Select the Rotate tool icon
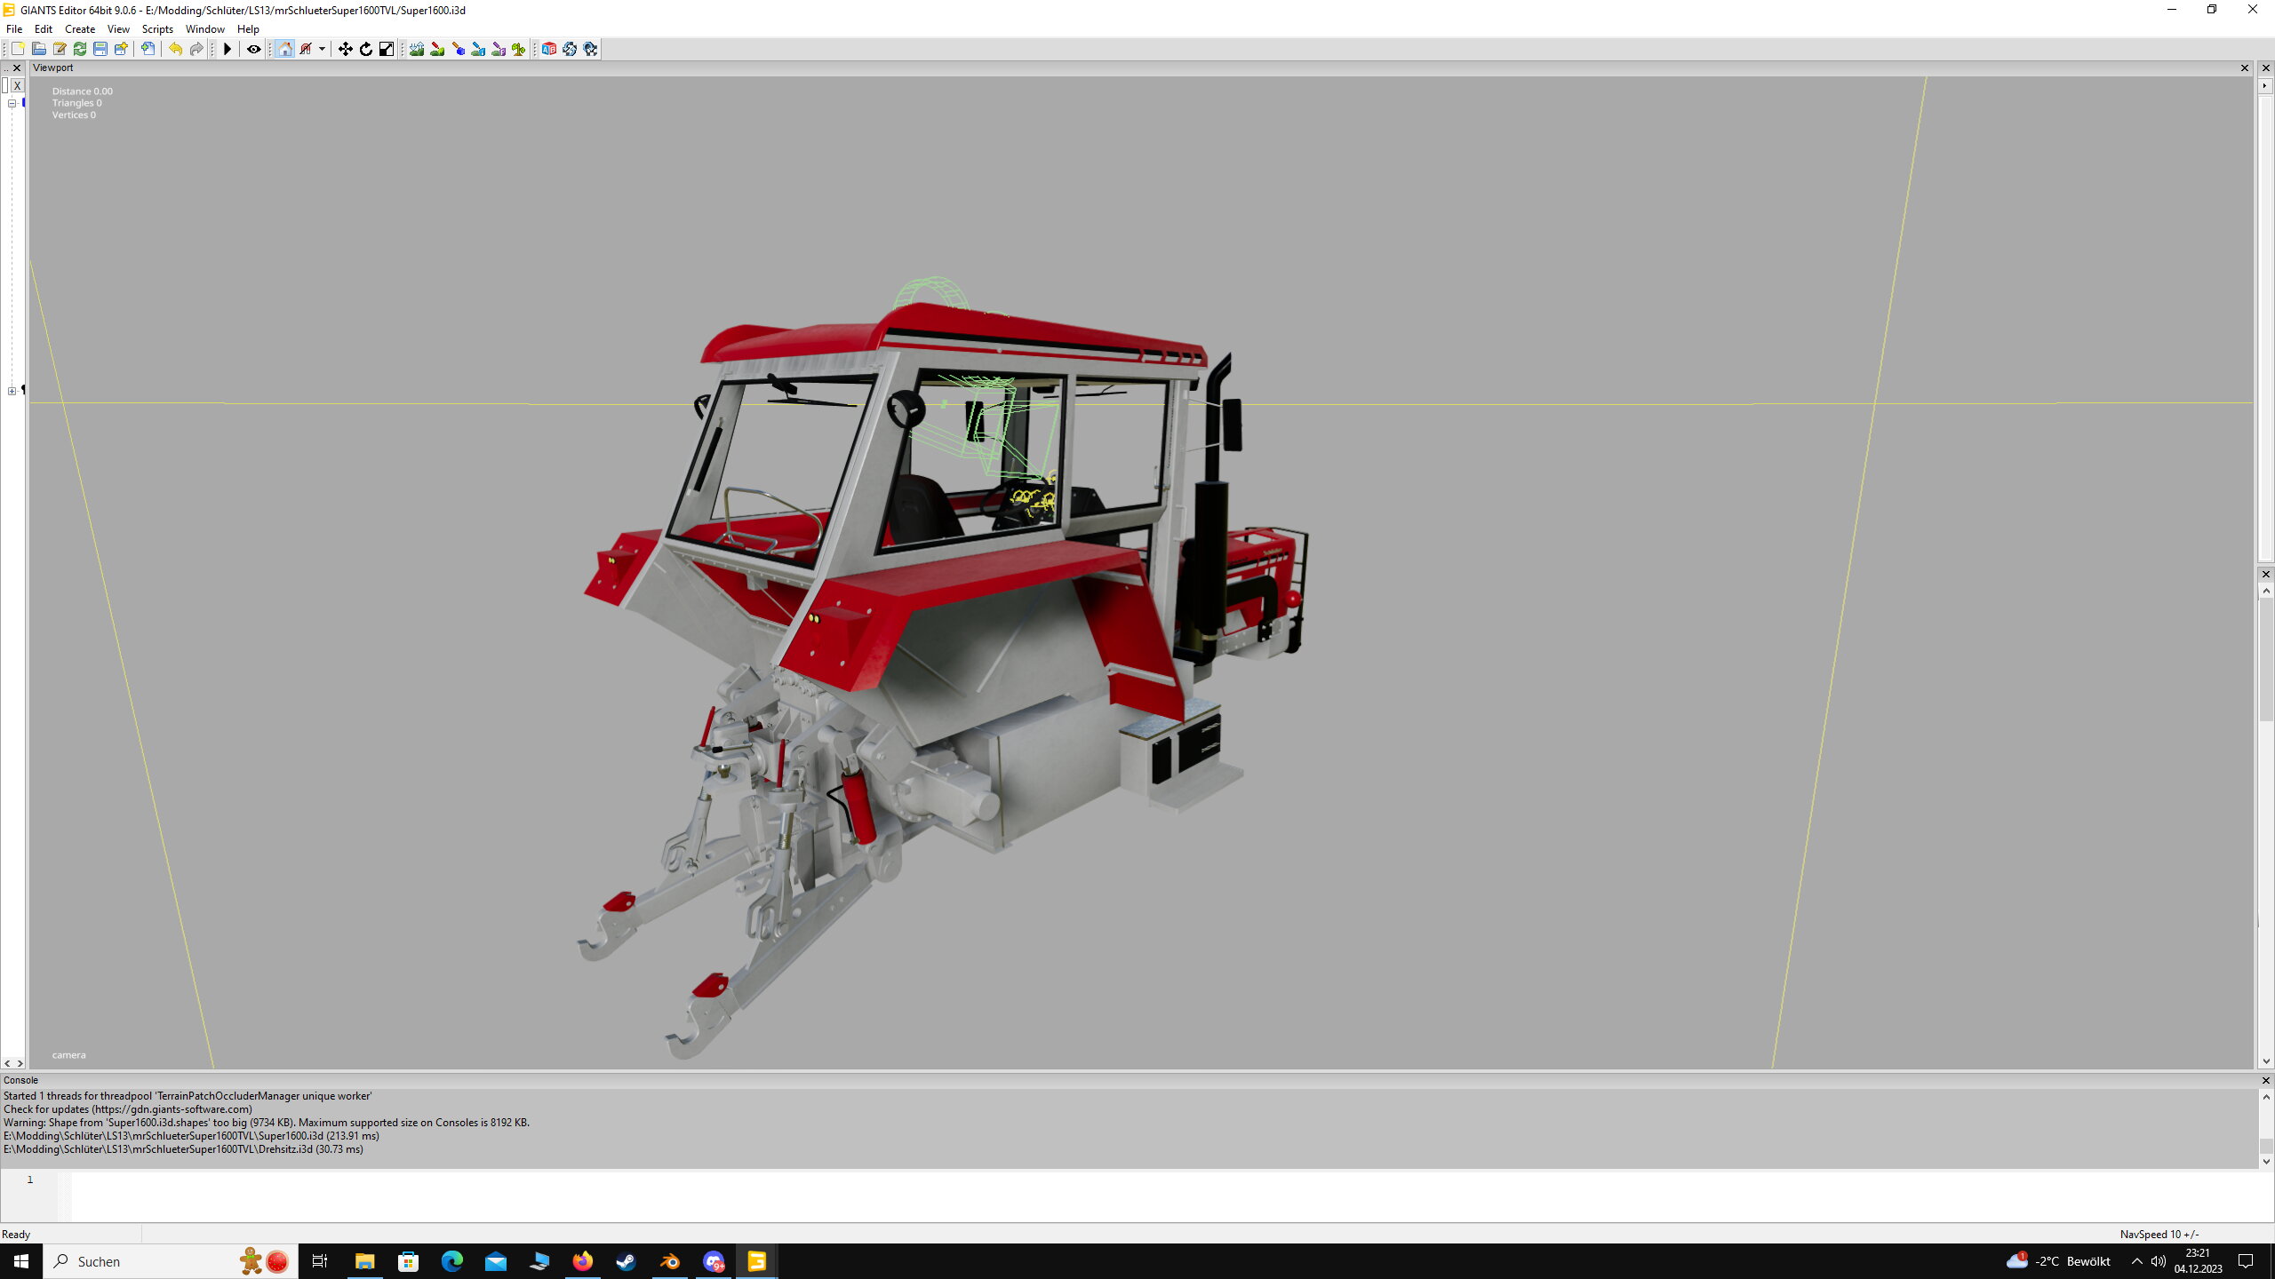 coord(365,49)
